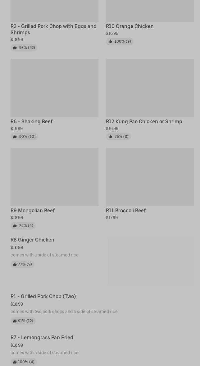
Task: Choose R11 Broccoli Beef menu item title
Action: click(125, 210)
